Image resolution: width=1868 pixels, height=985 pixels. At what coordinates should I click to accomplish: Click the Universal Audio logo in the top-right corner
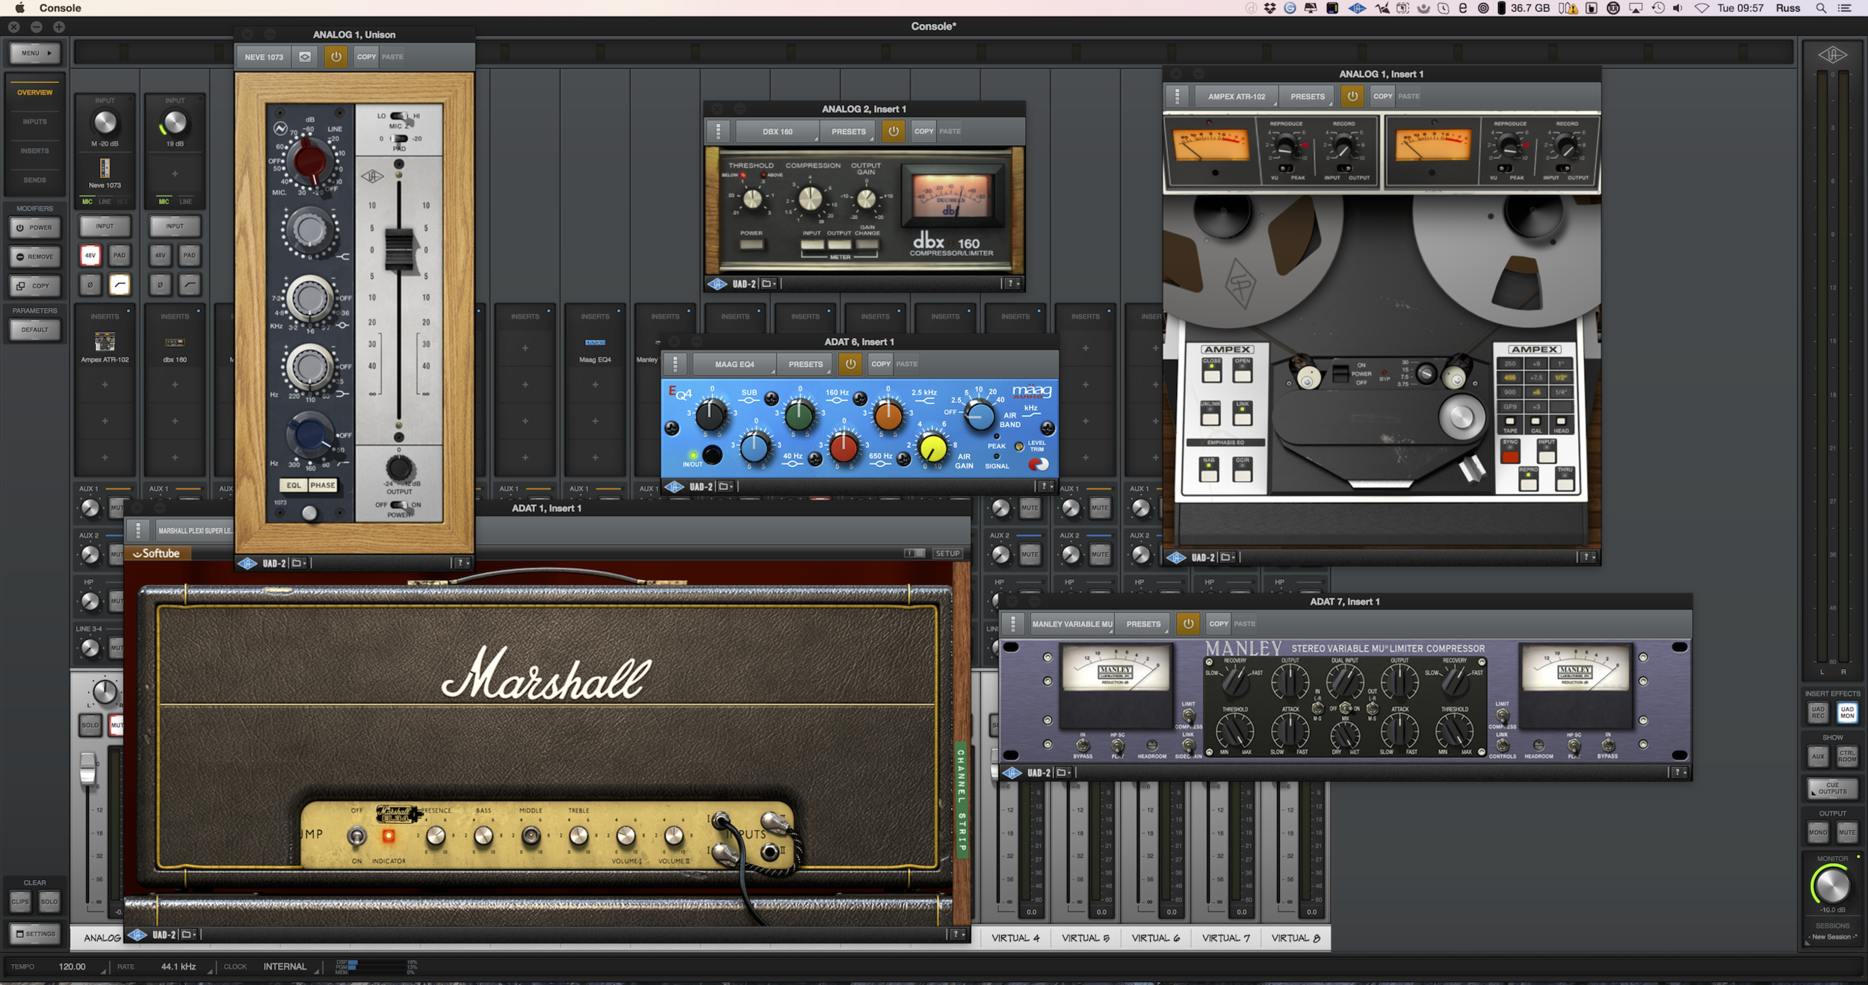(x=1834, y=54)
